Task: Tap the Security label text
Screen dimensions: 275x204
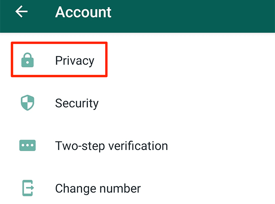Action: [x=76, y=103]
